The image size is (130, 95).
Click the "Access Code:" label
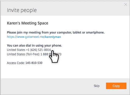(x=16, y=63)
